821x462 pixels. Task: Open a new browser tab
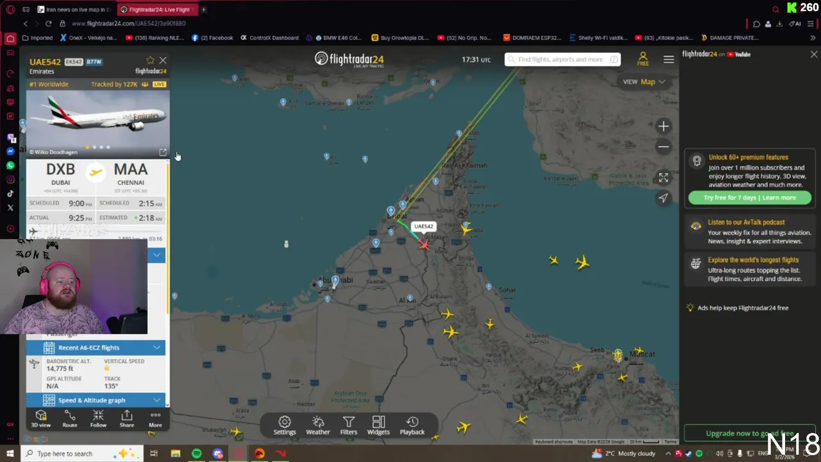tap(204, 10)
